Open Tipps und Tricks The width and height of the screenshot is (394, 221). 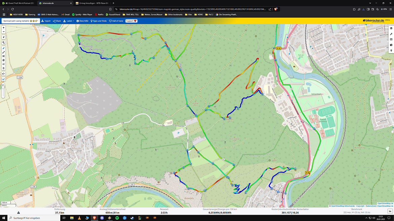[99, 21]
